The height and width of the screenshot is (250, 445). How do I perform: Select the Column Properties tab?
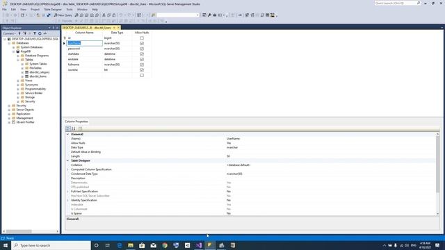[76, 122]
